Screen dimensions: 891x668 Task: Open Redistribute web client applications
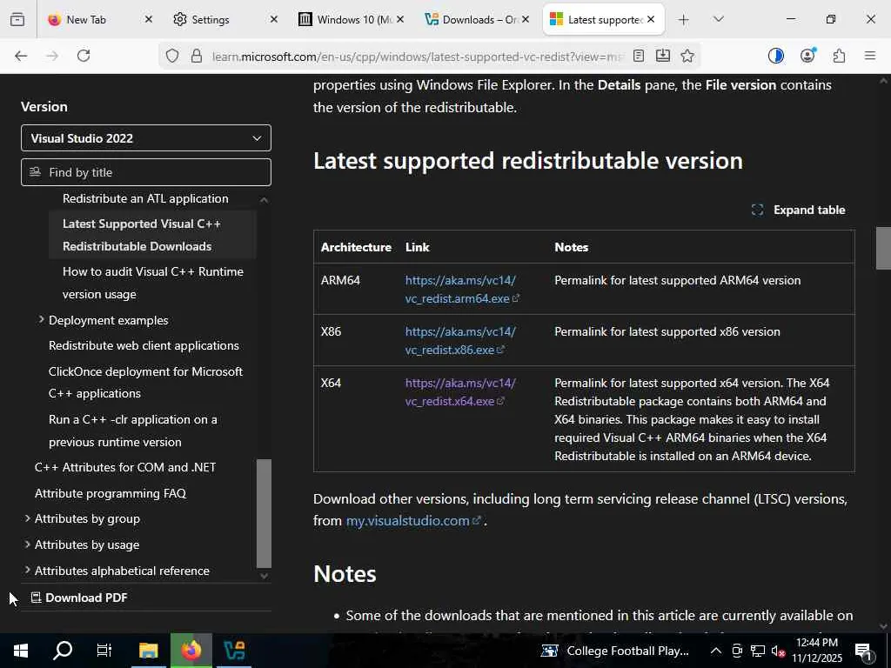pos(144,345)
